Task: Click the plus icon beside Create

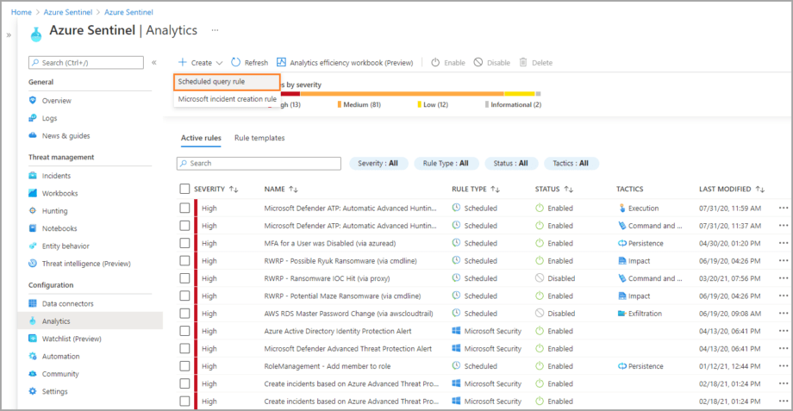Action: (183, 62)
